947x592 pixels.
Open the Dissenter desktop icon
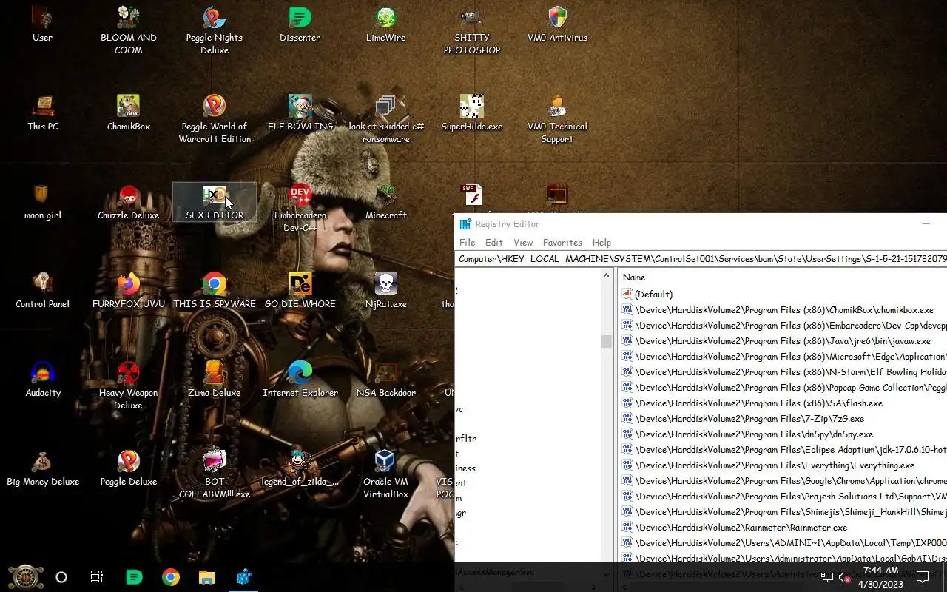tap(300, 24)
